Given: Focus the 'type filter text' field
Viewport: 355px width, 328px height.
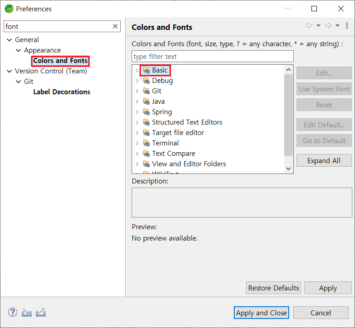Looking at the screenshot, I should coord(212,56).
